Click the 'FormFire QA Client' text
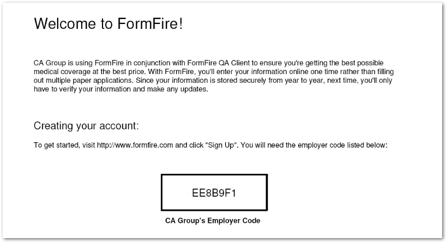 [x=219, y=63]
